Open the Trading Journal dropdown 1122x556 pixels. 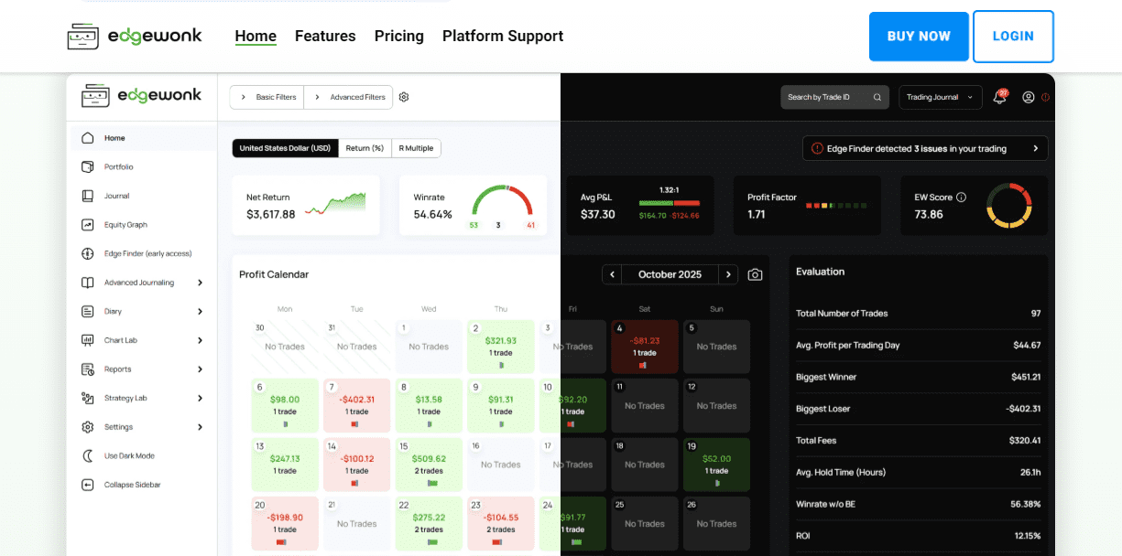click(x=940, y=97)
